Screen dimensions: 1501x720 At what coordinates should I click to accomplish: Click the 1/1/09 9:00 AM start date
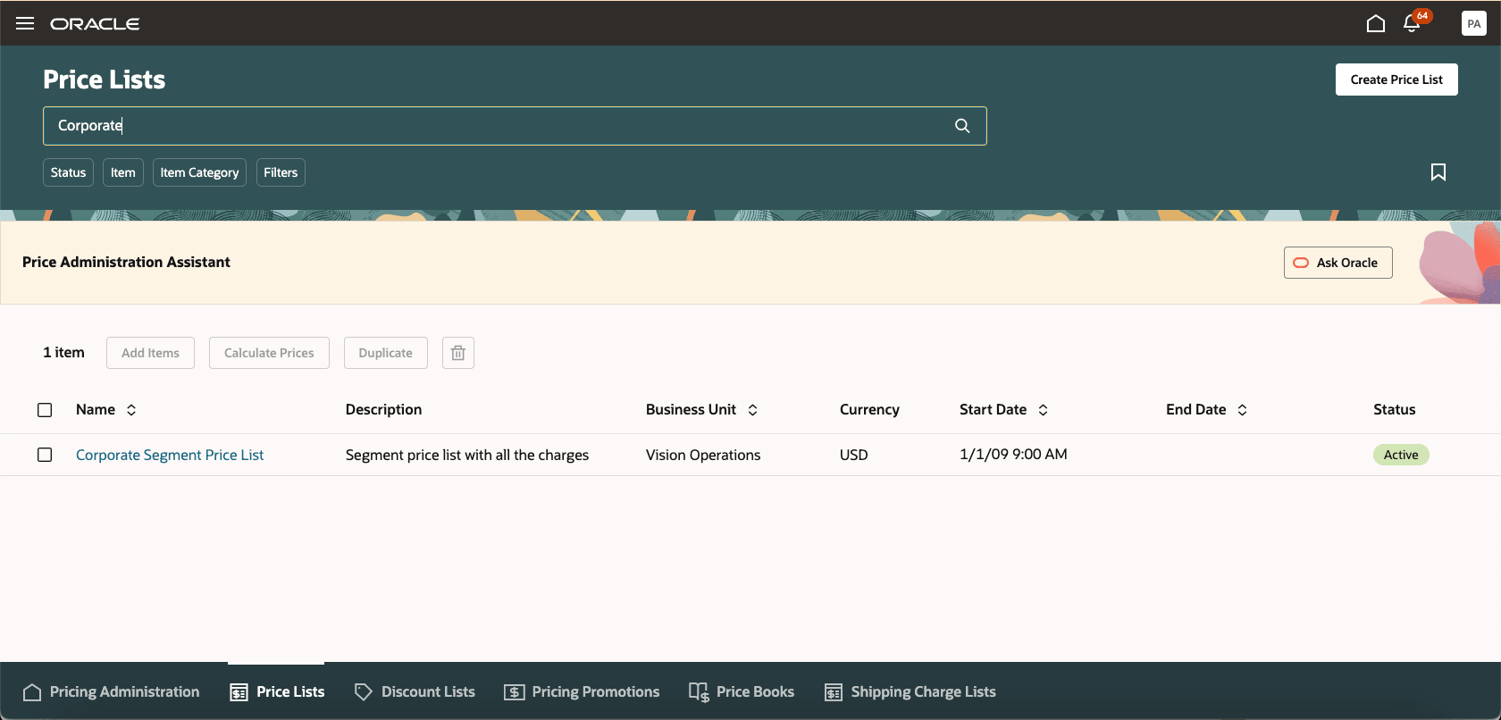coord(1013,455)
